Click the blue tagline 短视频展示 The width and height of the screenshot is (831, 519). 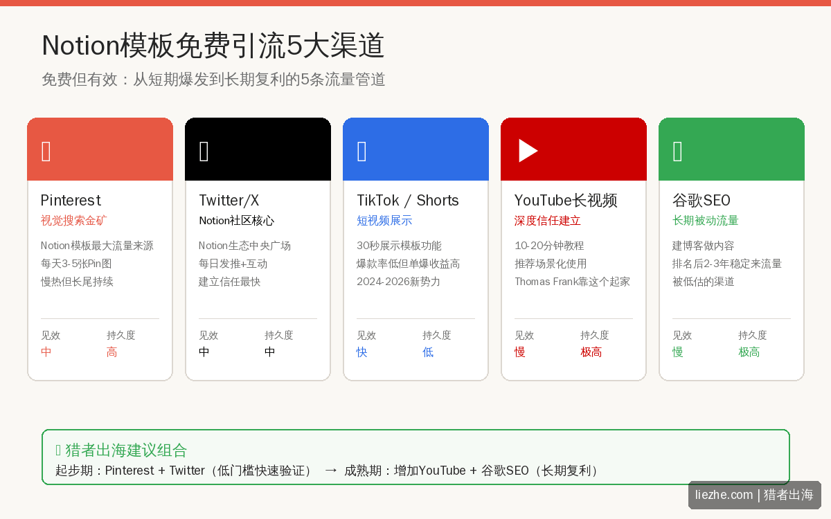click(384, 221)
